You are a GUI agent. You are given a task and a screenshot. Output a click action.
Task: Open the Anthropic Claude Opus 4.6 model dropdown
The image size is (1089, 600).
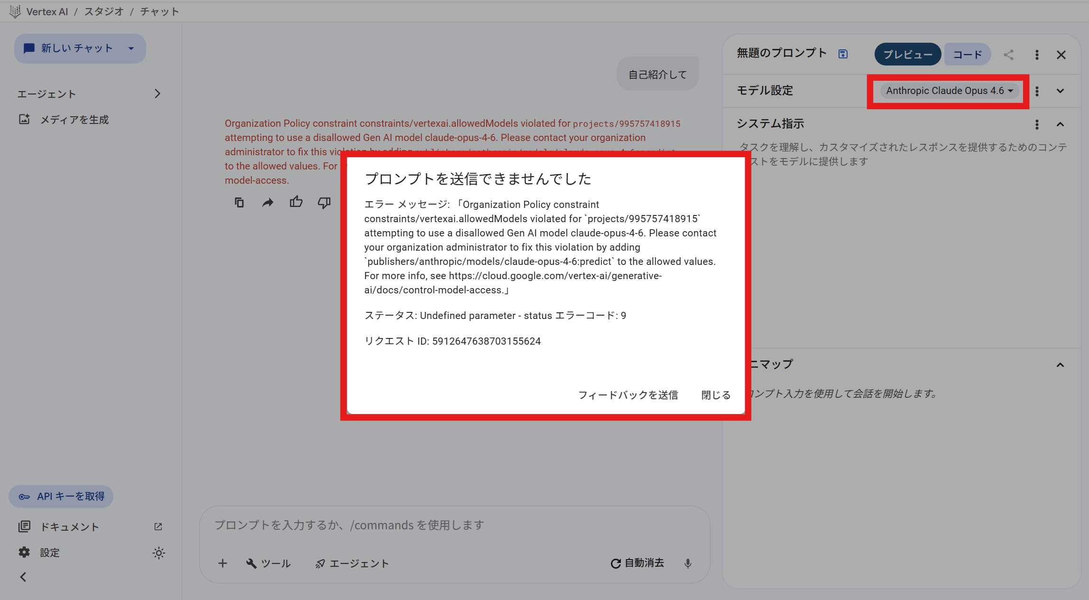pos(948,91)
